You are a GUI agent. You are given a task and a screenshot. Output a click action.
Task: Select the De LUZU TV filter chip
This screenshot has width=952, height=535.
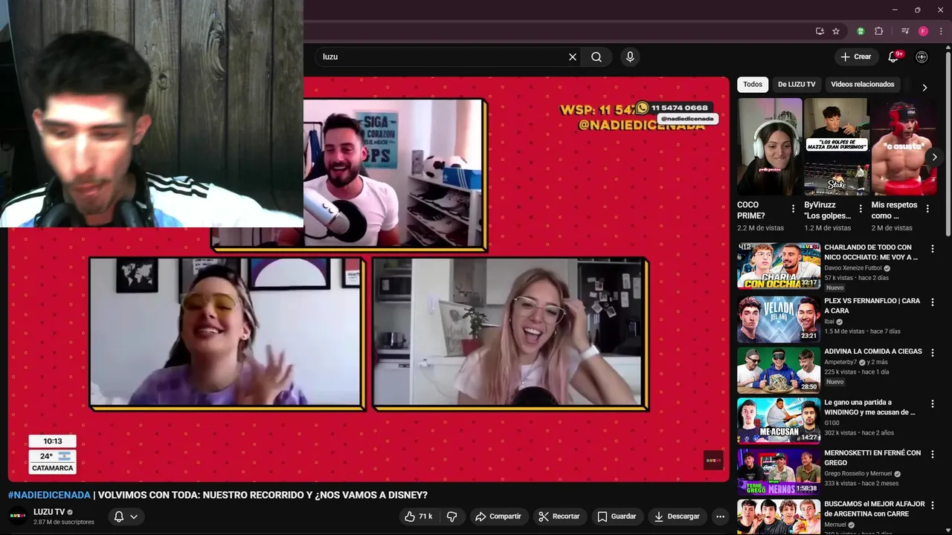(x=797, y=84)
